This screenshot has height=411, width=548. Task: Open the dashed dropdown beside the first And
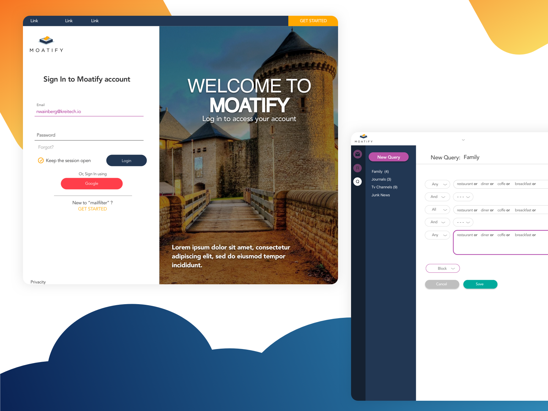point(463,197)
